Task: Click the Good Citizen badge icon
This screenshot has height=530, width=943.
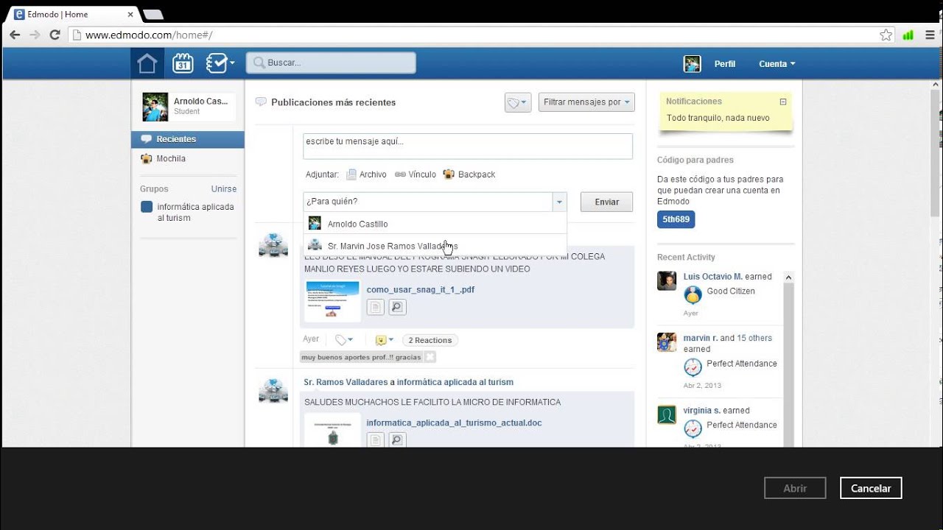Action: click(693, 294)
